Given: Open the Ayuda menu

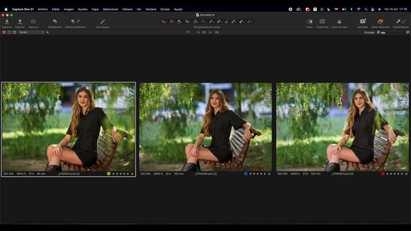Looking at the screenshot, I should tap(178, 9).
